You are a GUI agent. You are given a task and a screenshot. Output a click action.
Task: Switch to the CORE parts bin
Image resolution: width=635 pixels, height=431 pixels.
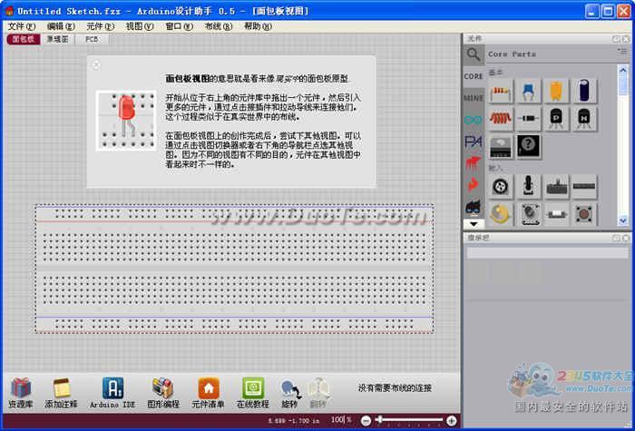coord(474,76)
